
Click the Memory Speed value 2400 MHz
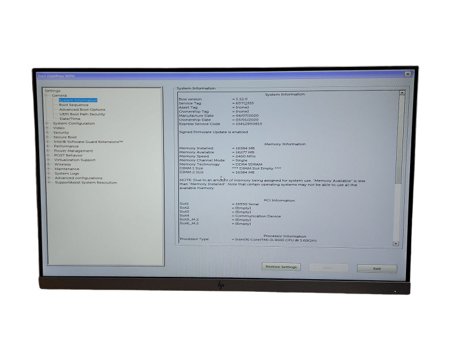(x=245, y=156)
